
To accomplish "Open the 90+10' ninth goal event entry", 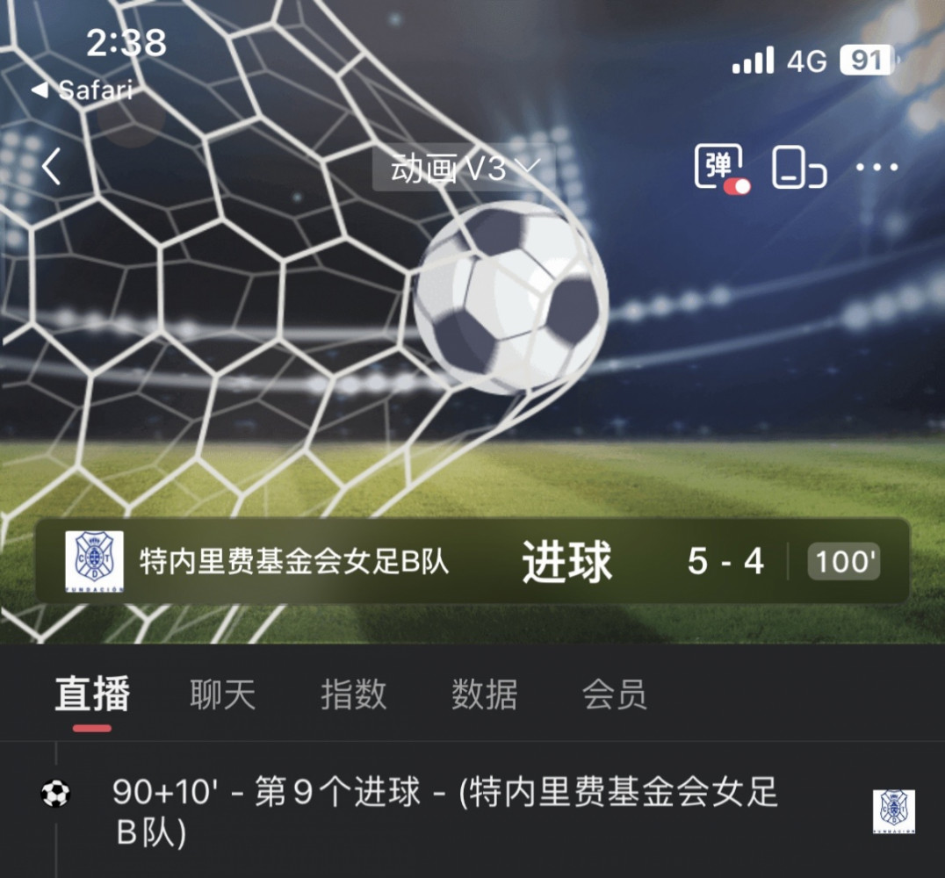I will [444, 811].
